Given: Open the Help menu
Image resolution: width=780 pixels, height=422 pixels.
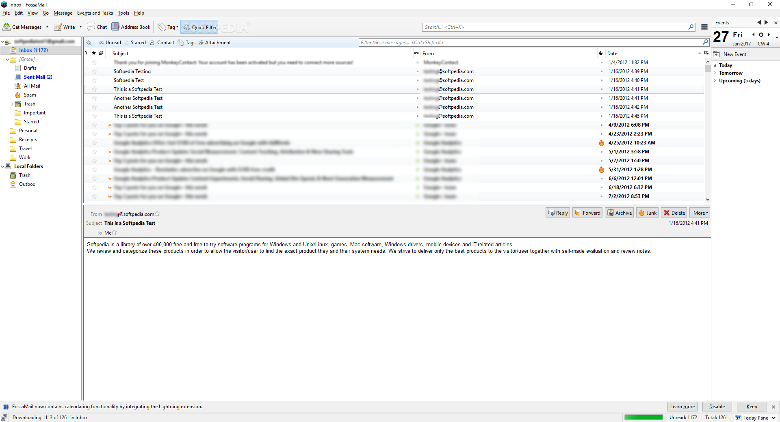Looking at the screenshot, I should (x=139, y=13).
